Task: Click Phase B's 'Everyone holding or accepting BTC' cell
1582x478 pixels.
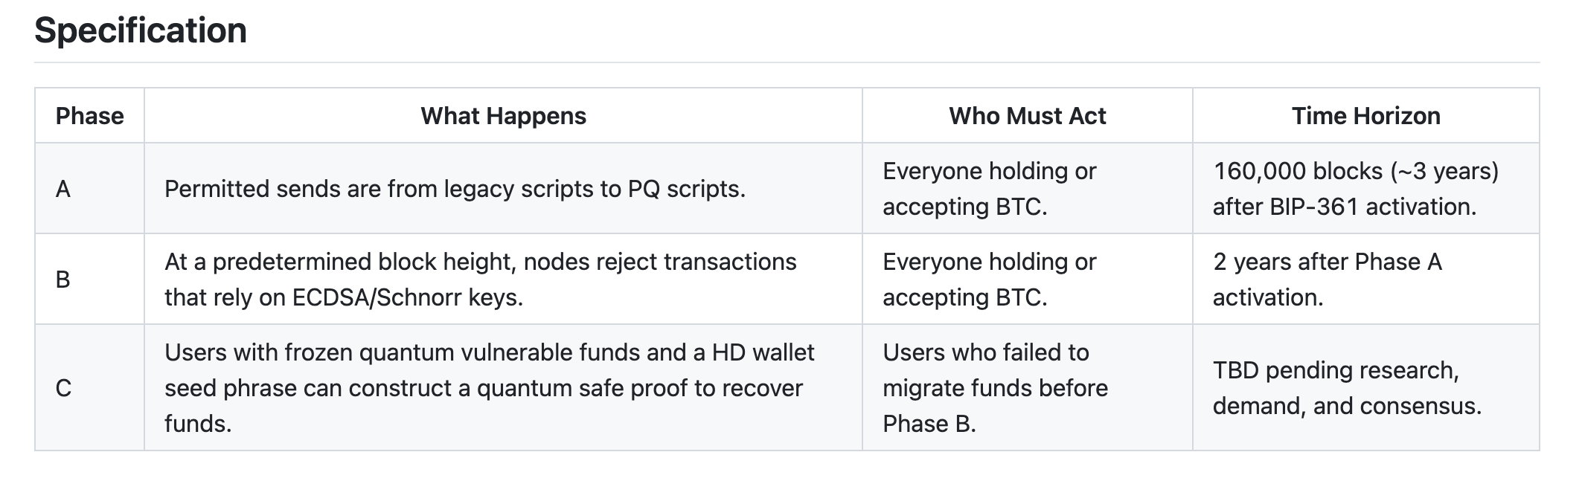Action: coord(989,280)
